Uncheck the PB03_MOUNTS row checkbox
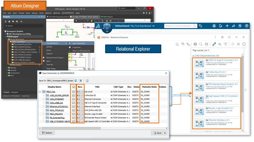This screenshot has width=254, height=142. (73, 114)
